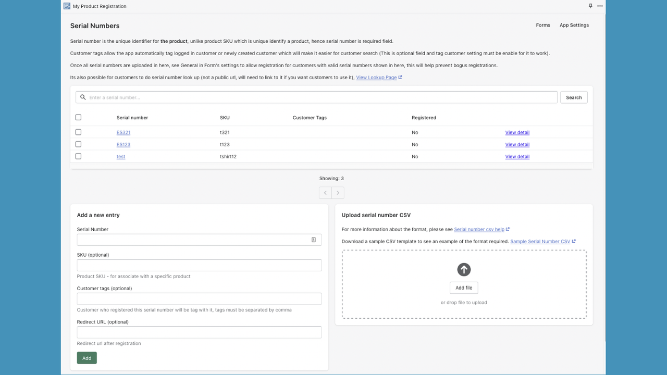Viewport: 667px width, 375px height.
Task: Click Registered value No in ES321 row
Action: pyautogui.click(x=415, y=132)
